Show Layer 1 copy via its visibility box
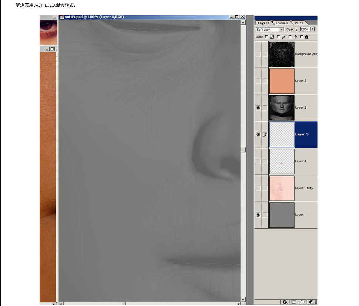This screenshot has height=306, width=359. click(258, 188)
